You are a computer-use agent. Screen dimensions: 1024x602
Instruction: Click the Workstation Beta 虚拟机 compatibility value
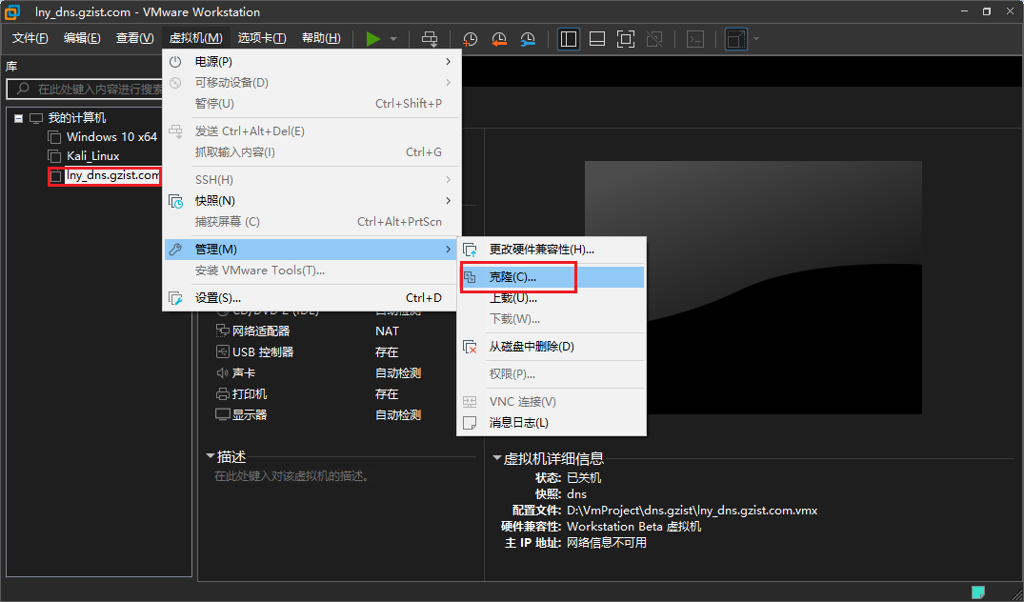pyautogui.click(x=633, y=526)
